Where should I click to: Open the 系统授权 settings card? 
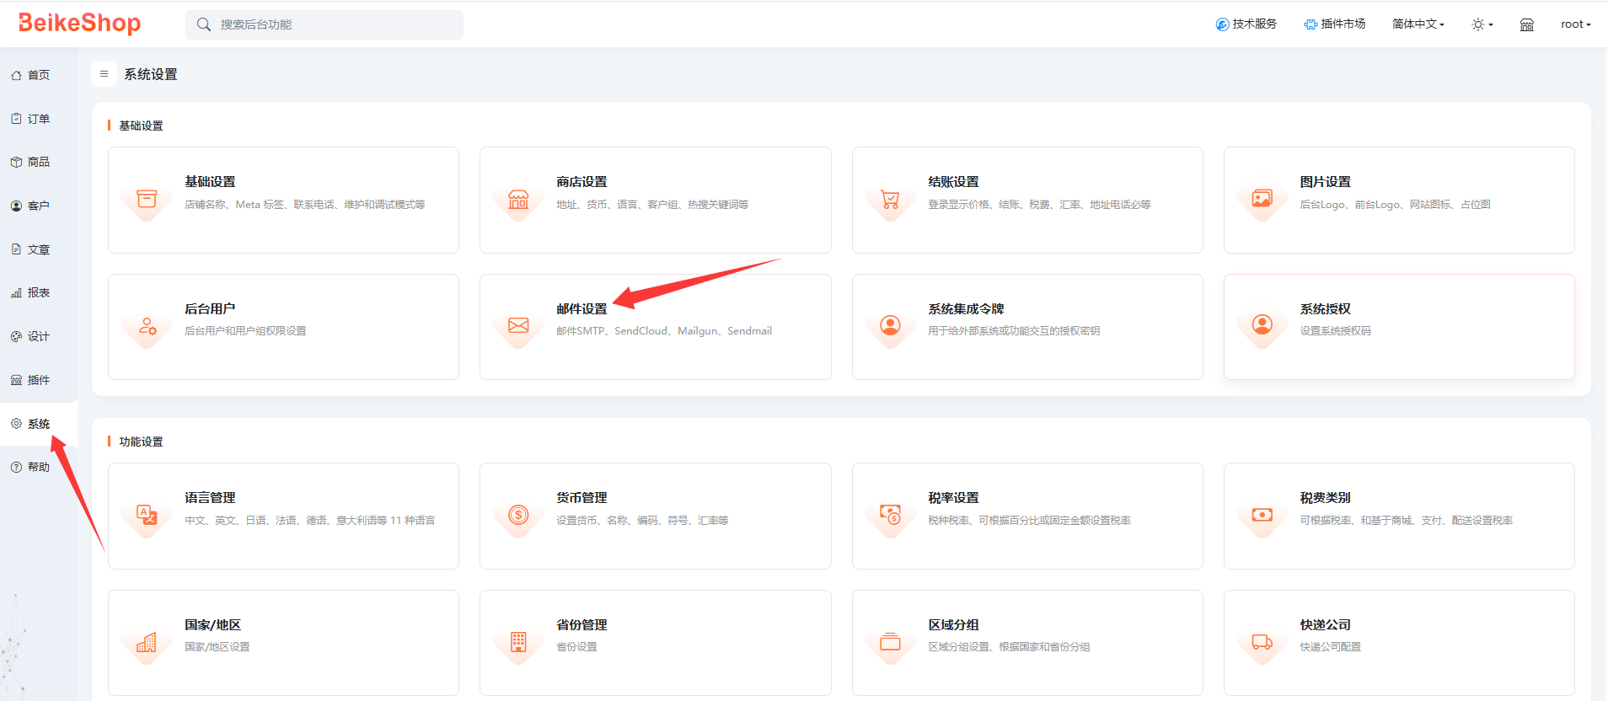(x=1398, y=327)
